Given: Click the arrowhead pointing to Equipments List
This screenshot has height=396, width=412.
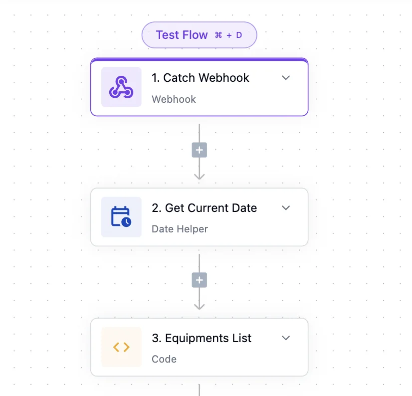Looking at the screenshot, I should 200,306.
